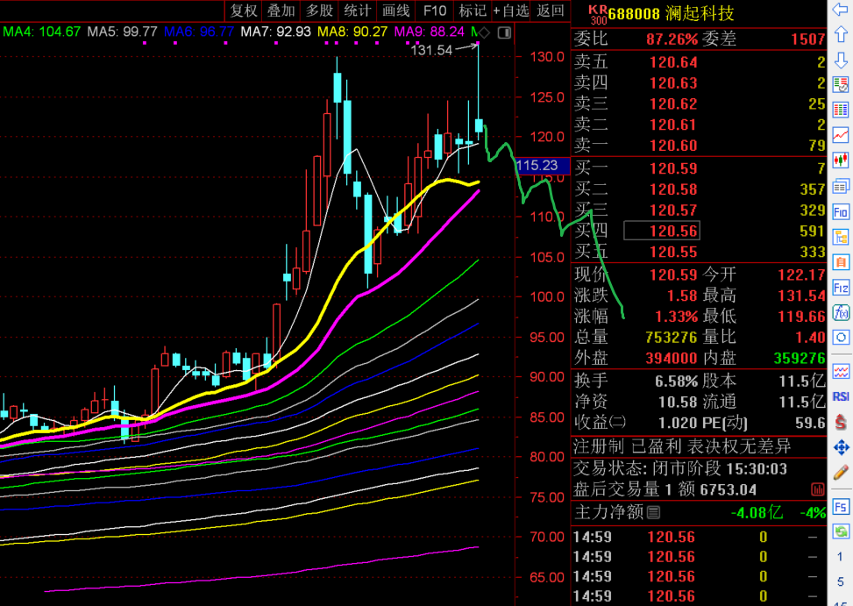Click the MA5: 99.77 legend label
This screenshot has width=853, height=606.
[123, 32]
